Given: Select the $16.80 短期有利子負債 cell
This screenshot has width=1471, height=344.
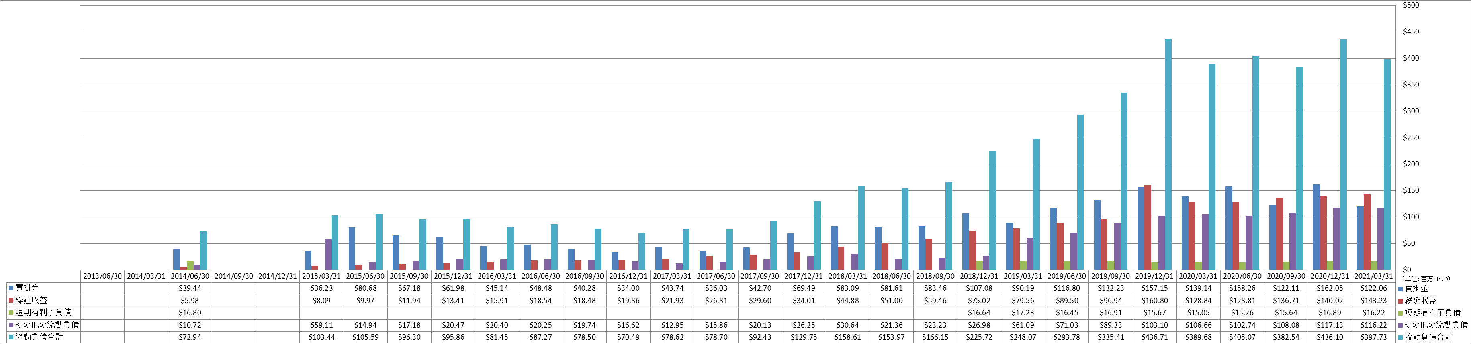Looking at the screenshot, I should (190, 313).
